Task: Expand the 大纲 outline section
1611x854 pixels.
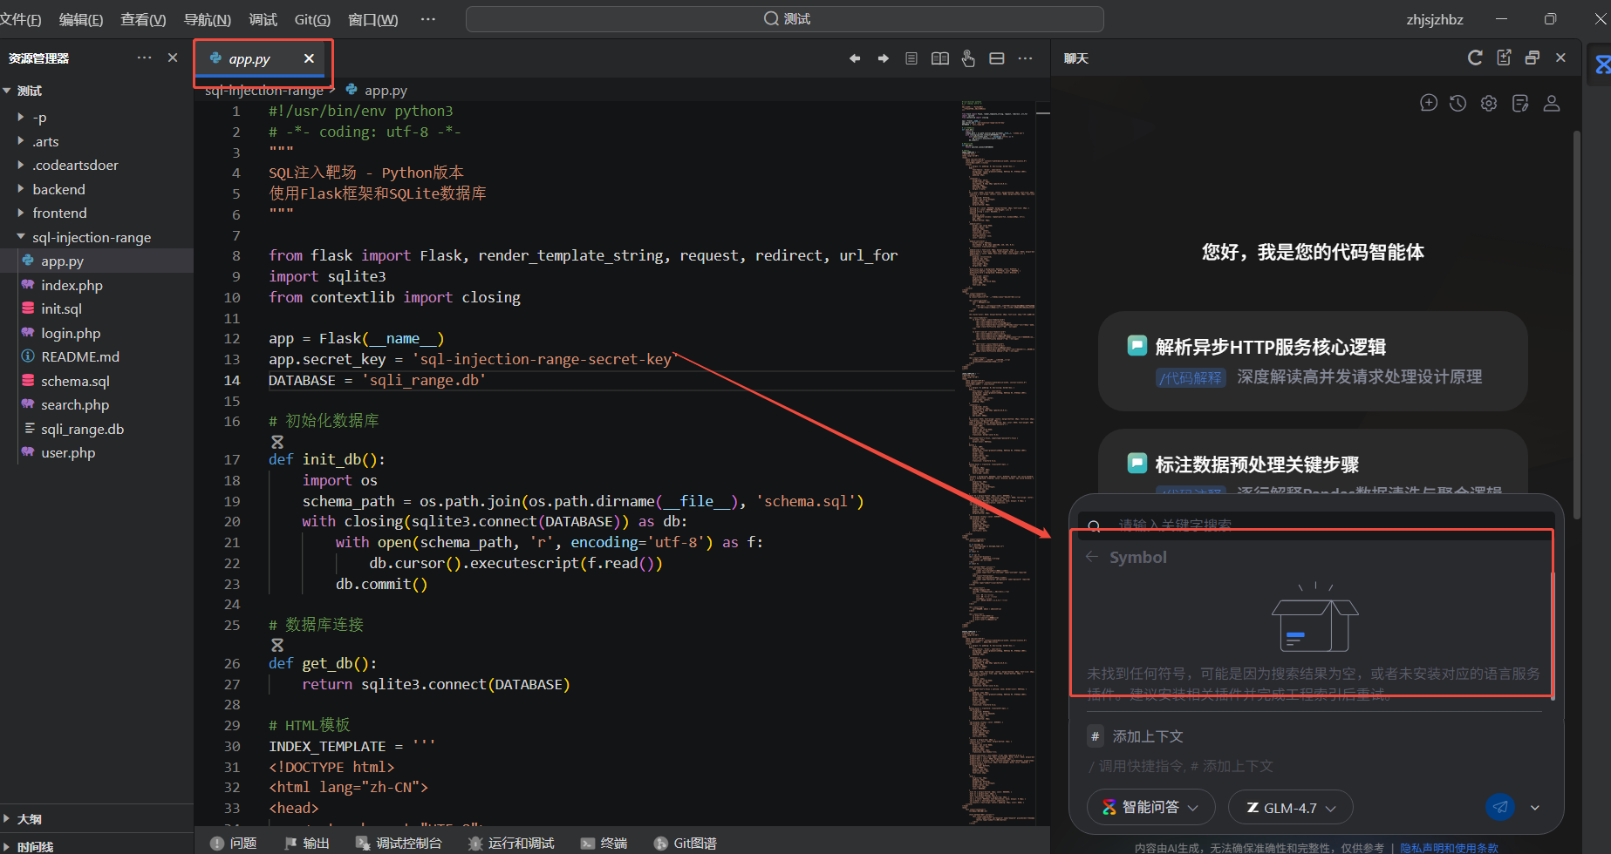Action: point(8,818)
